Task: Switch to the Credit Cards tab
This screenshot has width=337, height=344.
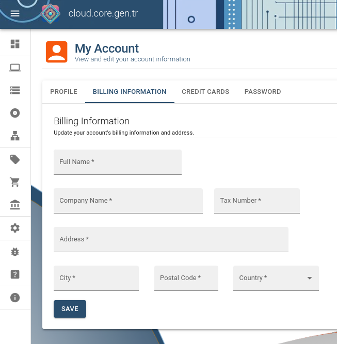Action: [205, 92]
